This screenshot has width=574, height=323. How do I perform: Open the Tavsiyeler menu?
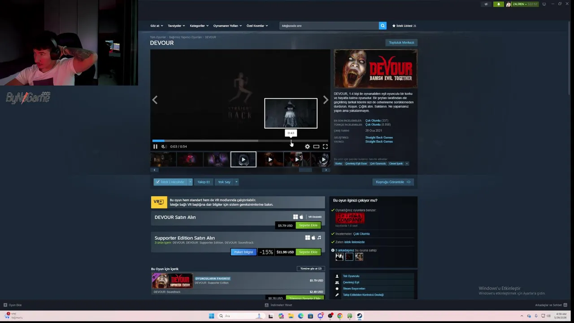coord(176,26)
